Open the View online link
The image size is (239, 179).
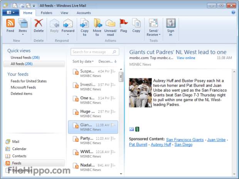pyautogui.click(x=186, y=58)
